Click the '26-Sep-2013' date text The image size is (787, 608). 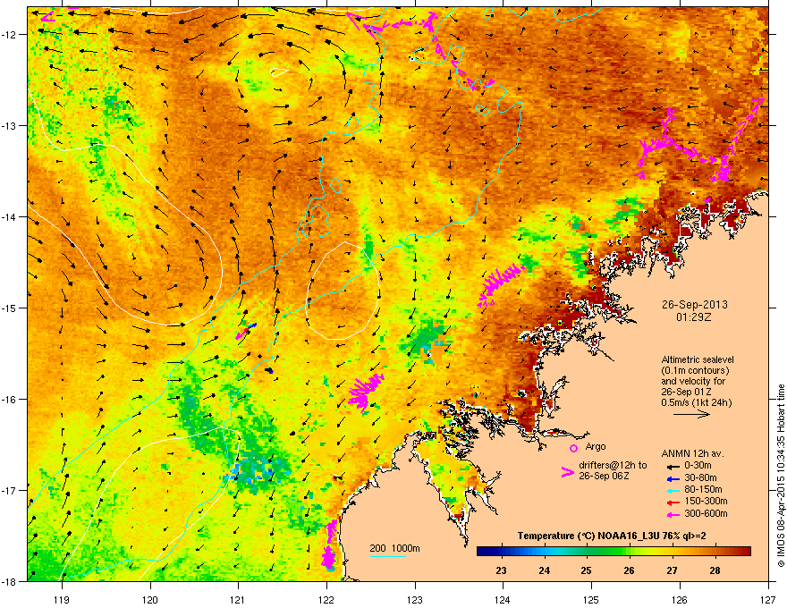click(694, 305)
